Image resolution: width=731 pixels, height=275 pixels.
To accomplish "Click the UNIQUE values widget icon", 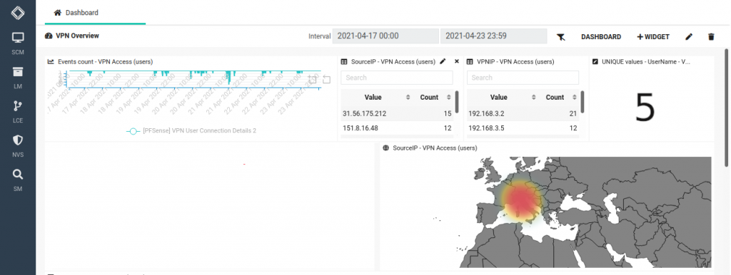I will coord(595,61).
